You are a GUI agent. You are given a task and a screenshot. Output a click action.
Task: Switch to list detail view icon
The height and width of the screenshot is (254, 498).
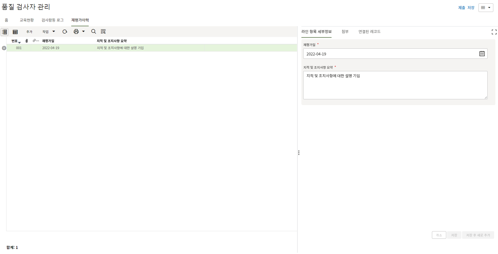point(4,32)
